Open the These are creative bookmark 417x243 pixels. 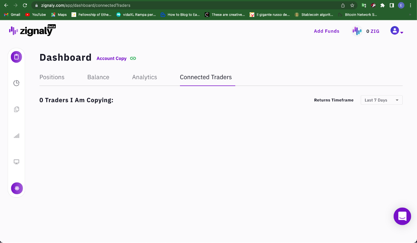click(x=225, y=15)
